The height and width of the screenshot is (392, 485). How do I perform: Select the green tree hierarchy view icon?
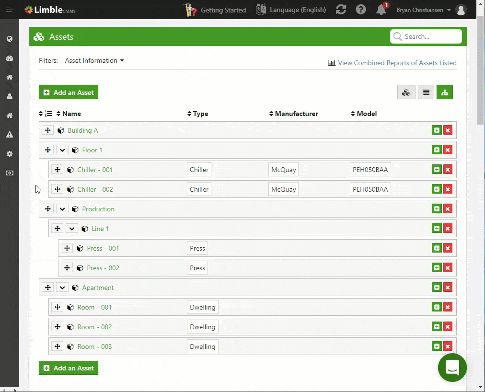click(x=444, y=92)
